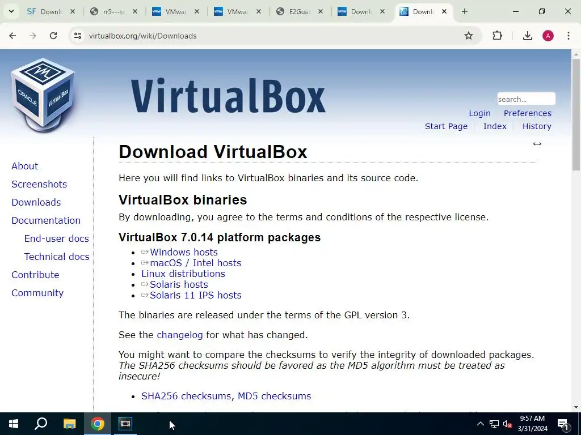Download the macOS / Intel hosts package
This screenshot has height=435, width=581.
pyautogui.click(x=195, y=263)
